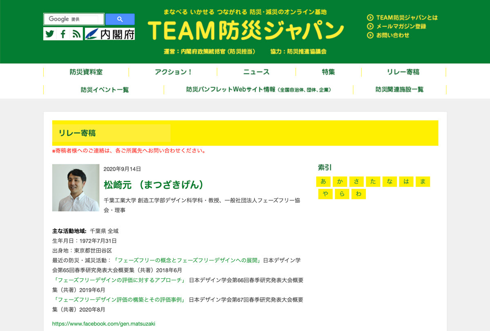Open 防災イベント一覧 menu item
Viewport: 490px width, 331px height.
point(105,89)
